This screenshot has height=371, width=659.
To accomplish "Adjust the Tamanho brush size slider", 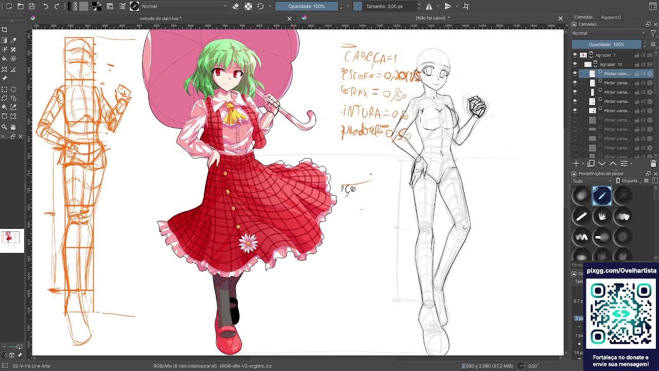I will point(385,6).
